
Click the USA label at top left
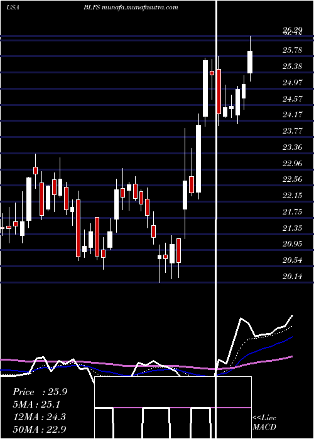pyautogui.click(x=13, y=8)
